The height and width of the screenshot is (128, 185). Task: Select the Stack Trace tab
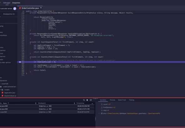coord(122,100)
